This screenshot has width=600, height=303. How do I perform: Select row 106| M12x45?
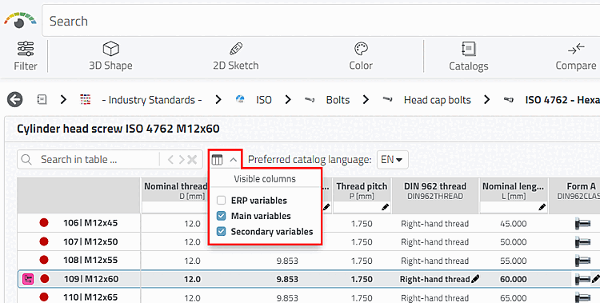[x=90, y=223]
